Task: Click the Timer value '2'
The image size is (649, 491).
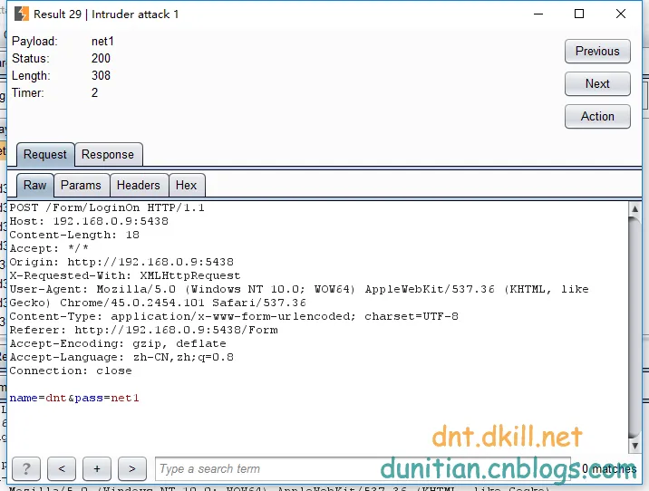Action: click(95, 92)
